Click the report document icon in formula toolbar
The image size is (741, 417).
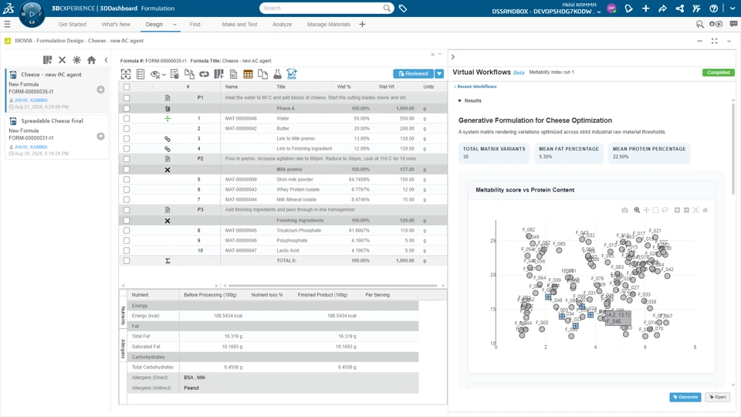point(233,74)
